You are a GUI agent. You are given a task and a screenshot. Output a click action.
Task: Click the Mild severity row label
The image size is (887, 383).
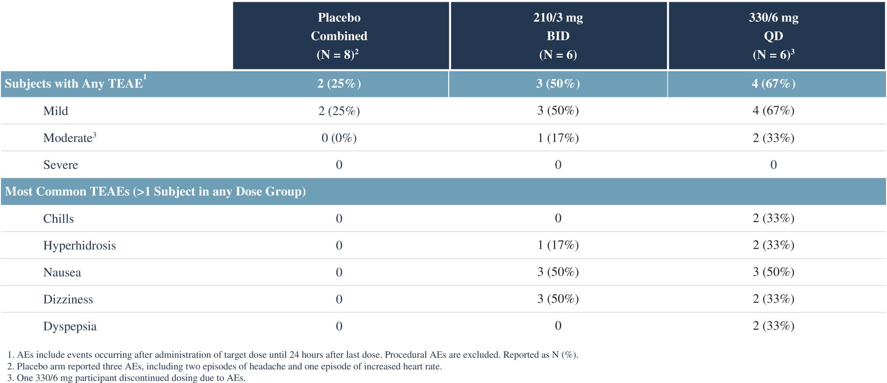(56, 111)
